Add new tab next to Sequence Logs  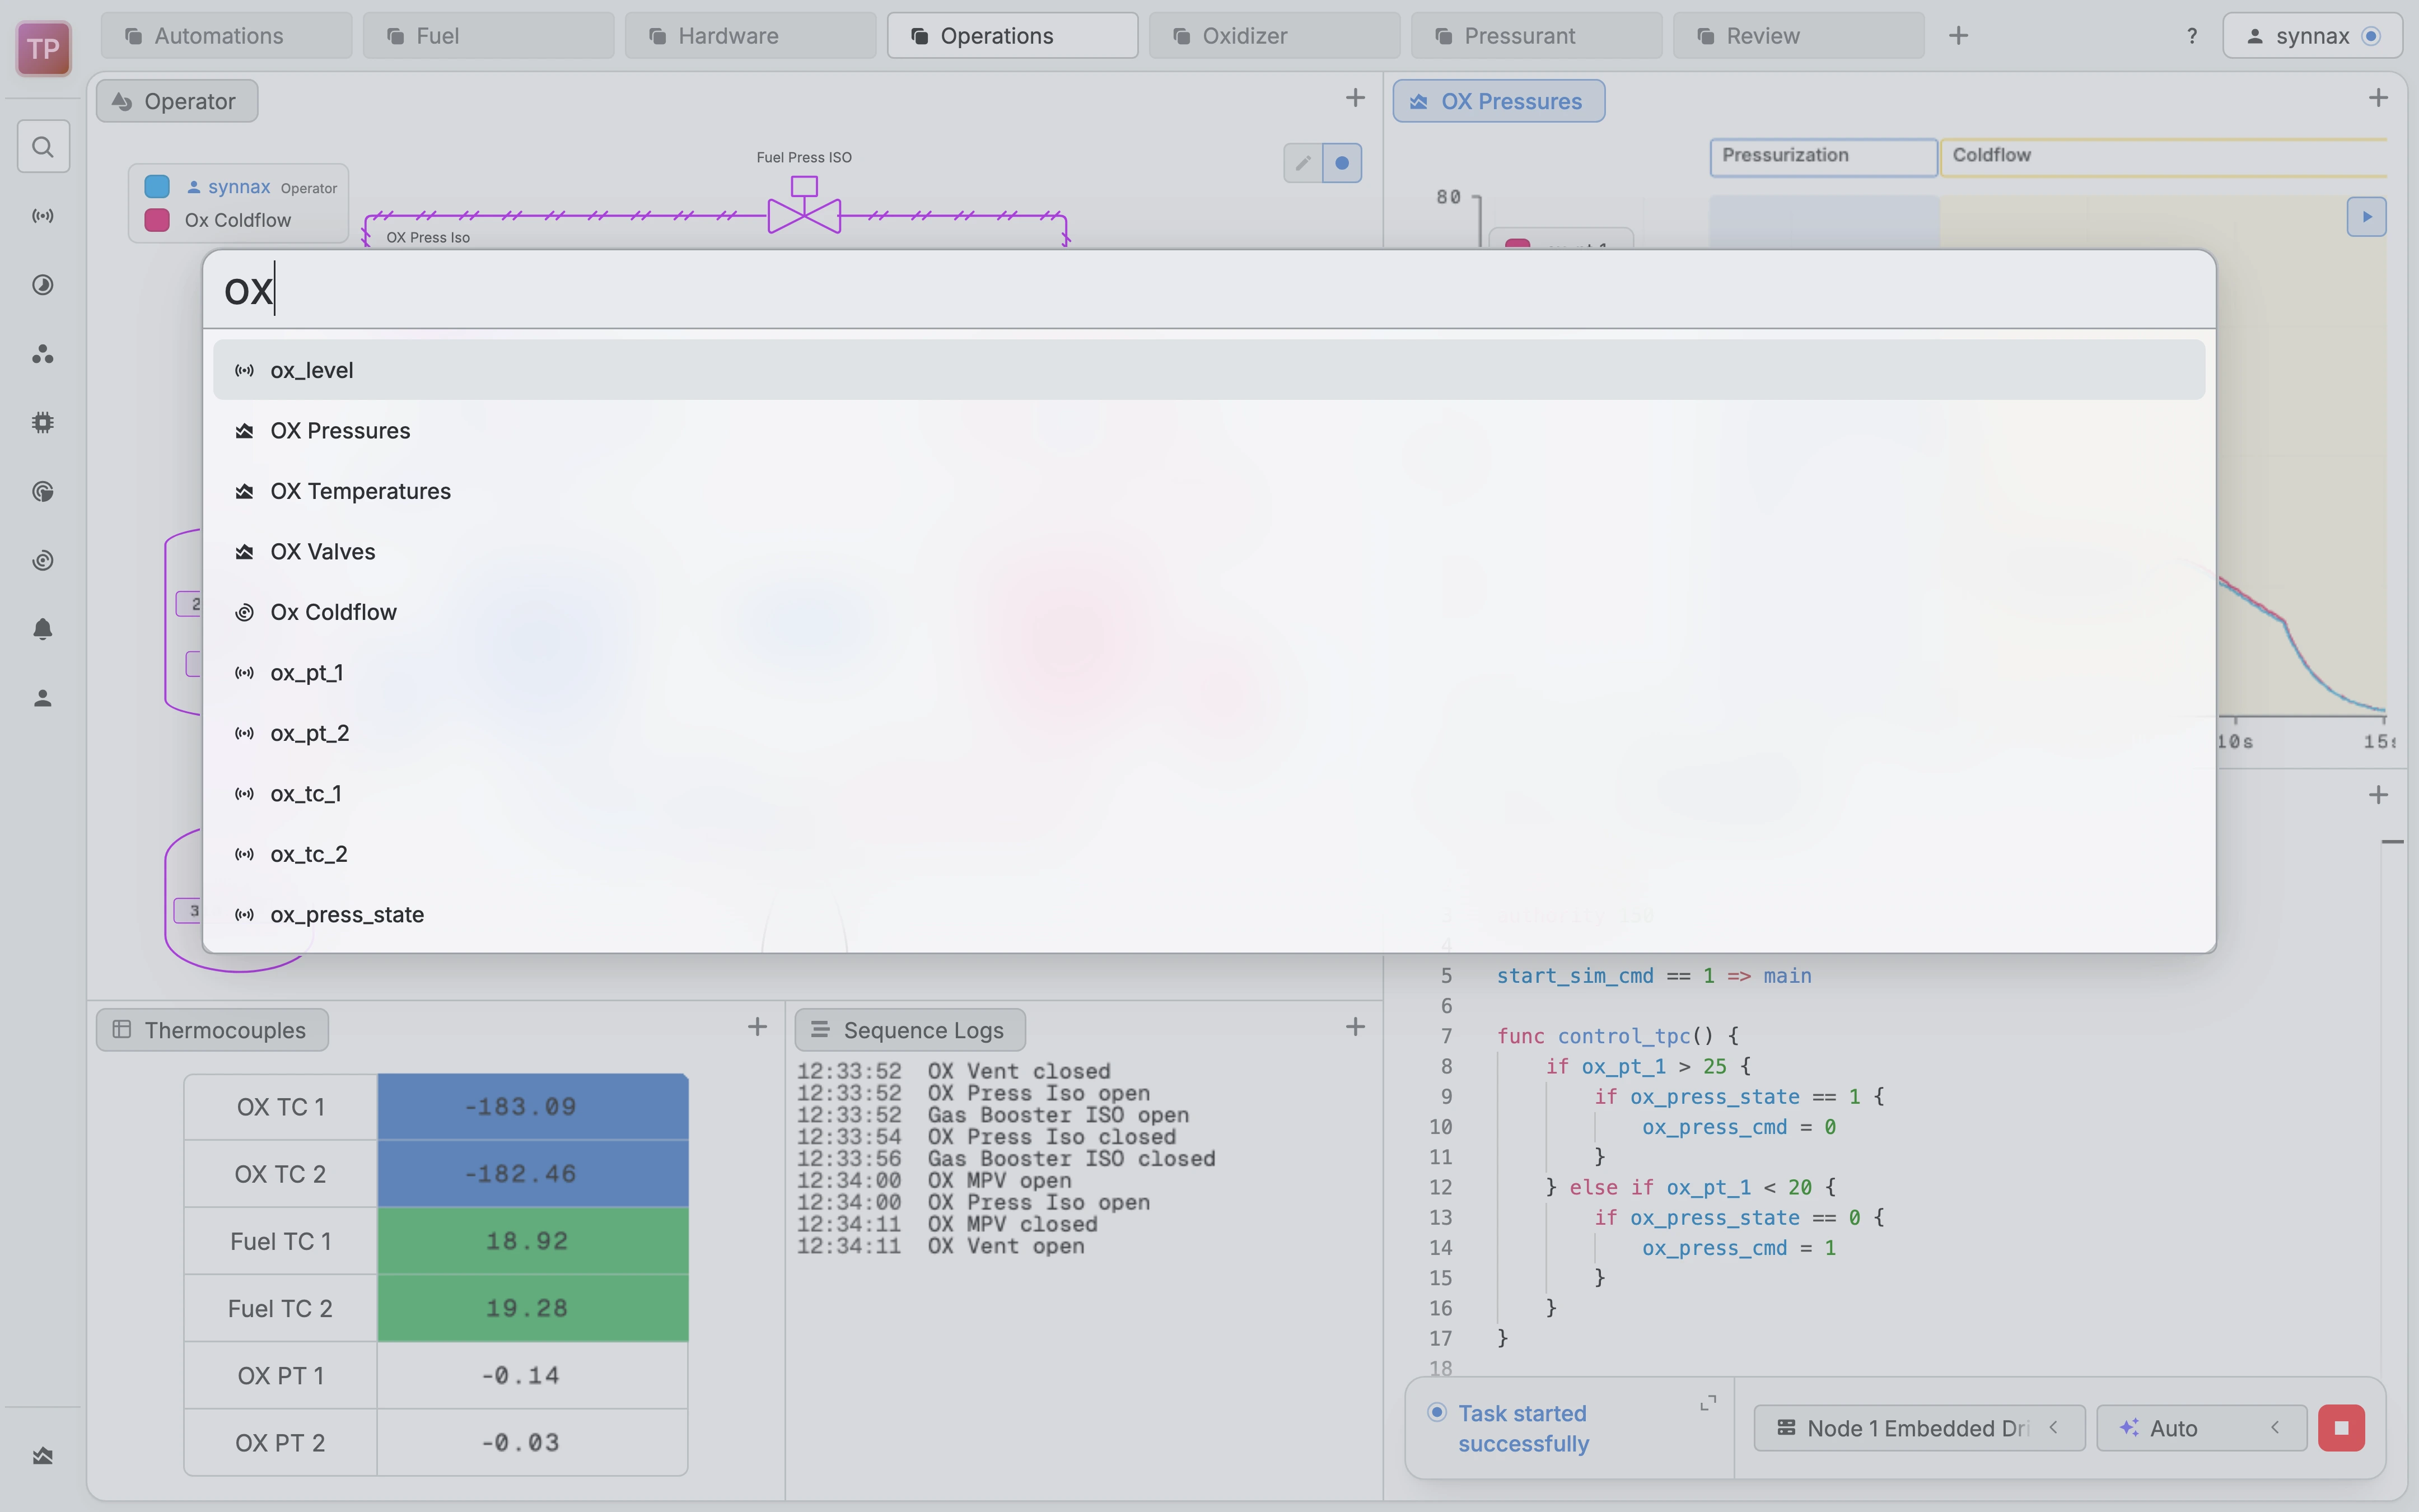point(1356,1027)
